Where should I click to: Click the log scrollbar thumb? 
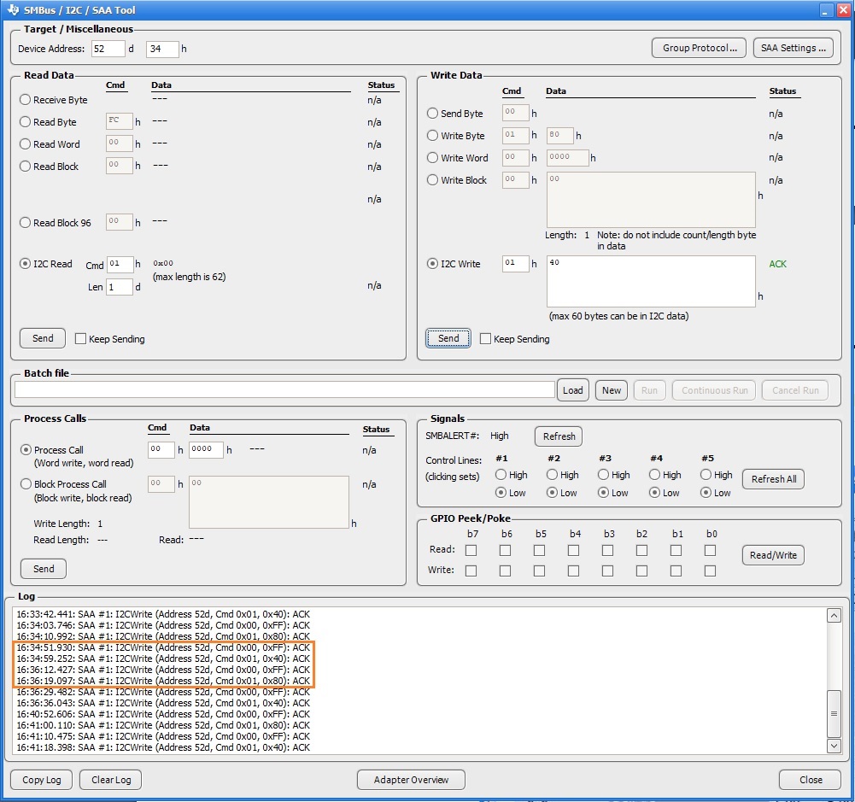tap(834, 714)
